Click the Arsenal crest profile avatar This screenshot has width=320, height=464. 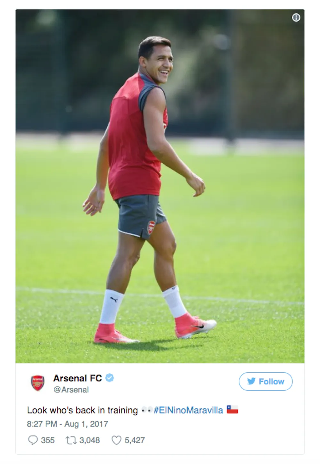(37, 383)
